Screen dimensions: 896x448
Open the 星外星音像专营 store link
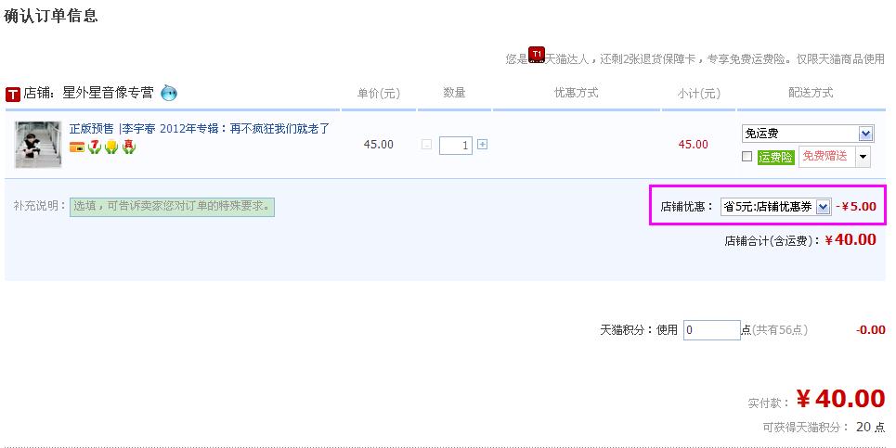(108, 93)
